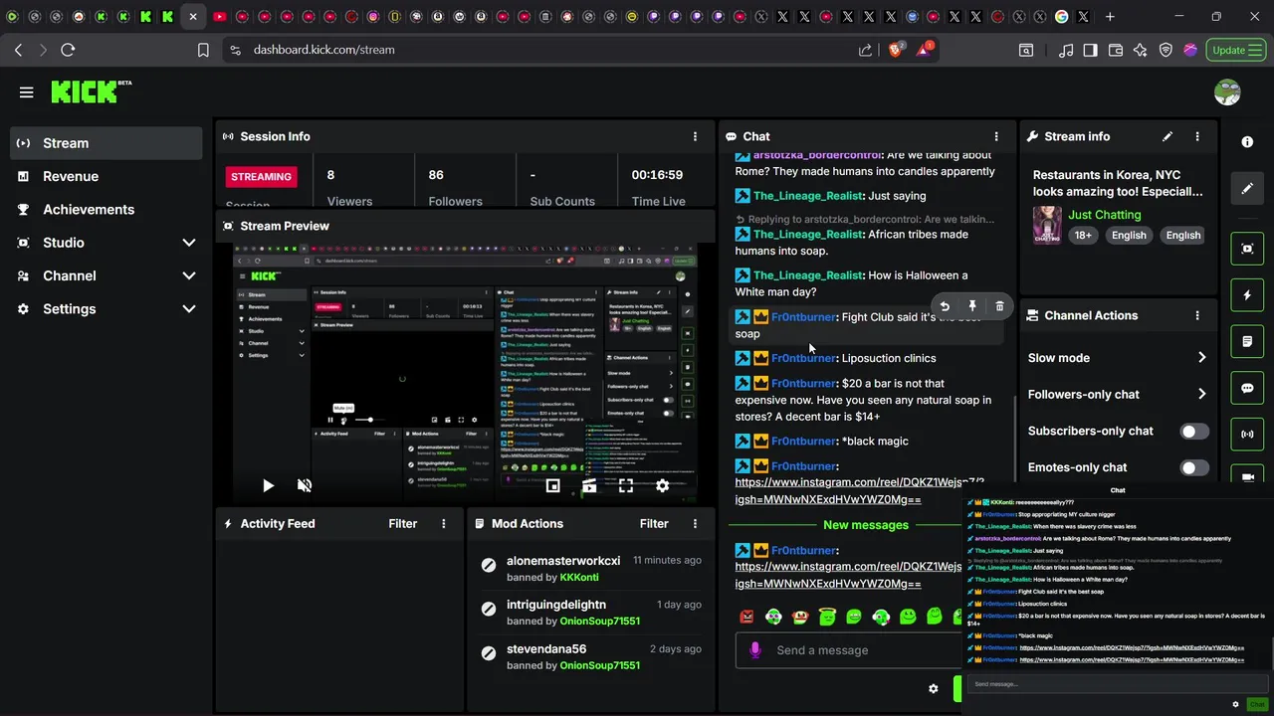This screenshot has width=1274, height=716.
Task: Click the 18+ tag in Stream info
Action: (1083, 236)
